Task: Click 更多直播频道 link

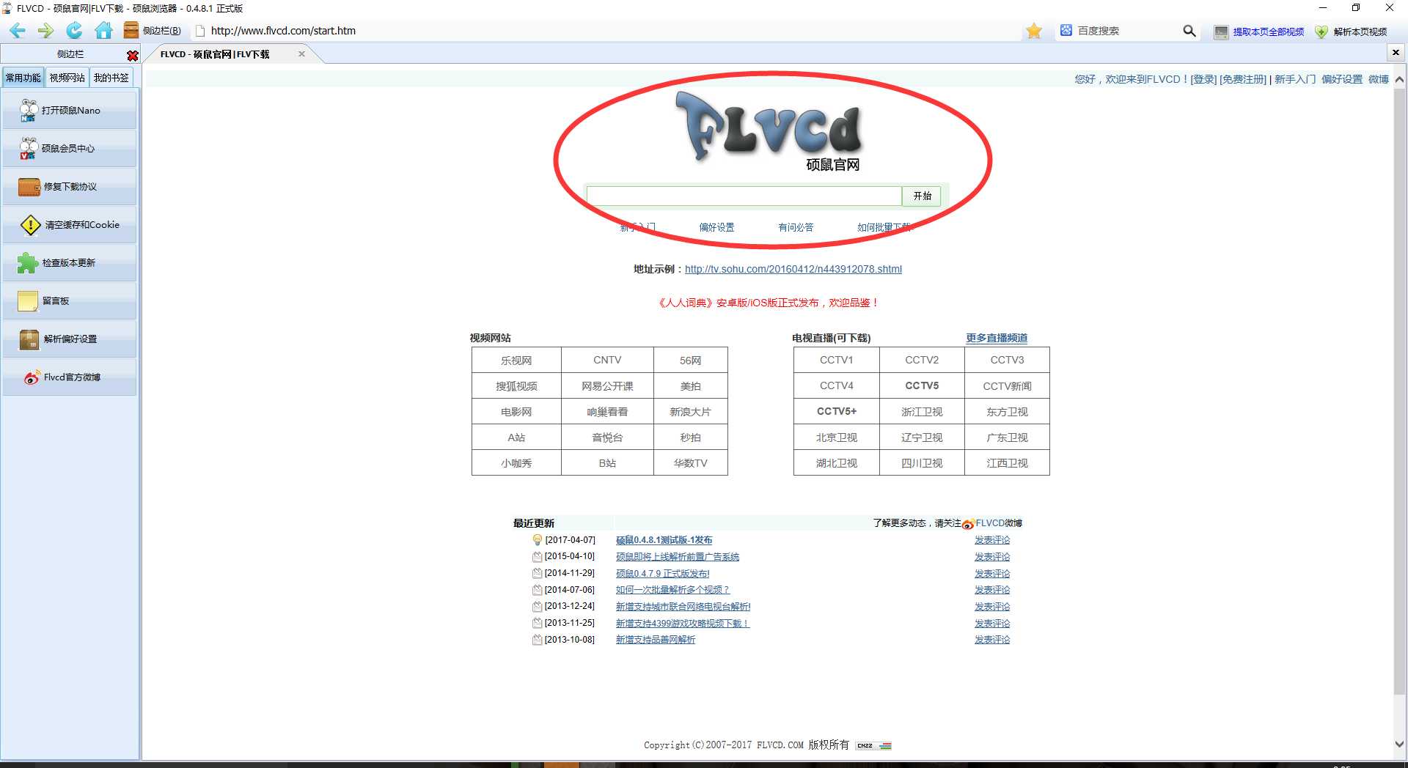Action: pyautogui.click(x=997, y=338)
